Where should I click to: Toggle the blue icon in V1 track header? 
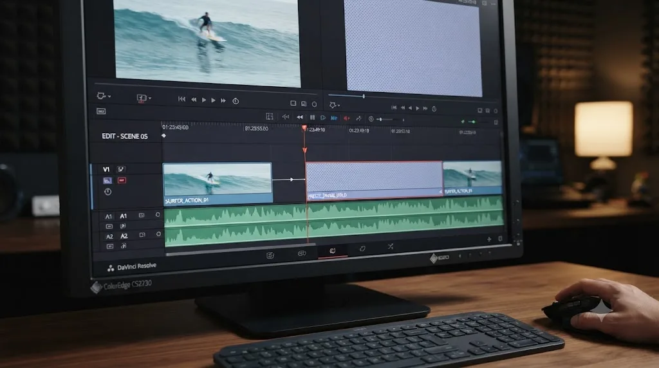pyautogui.click(x=107, y=180)
